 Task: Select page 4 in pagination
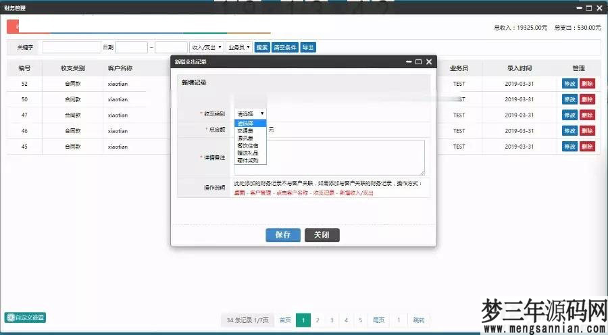point(347,320)
